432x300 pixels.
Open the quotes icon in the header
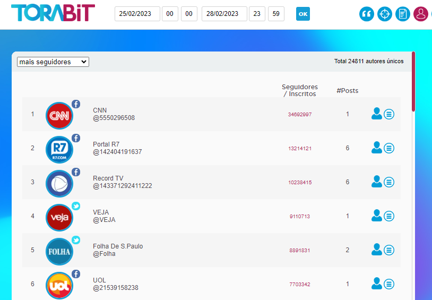tap(366, 14)
